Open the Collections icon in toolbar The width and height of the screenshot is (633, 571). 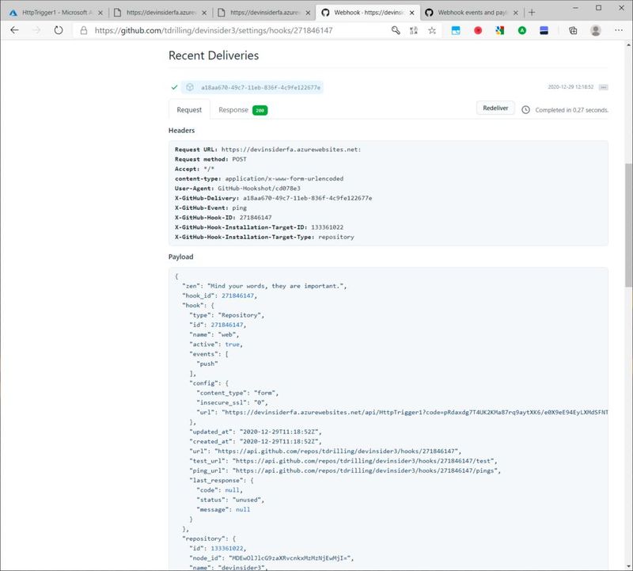tap(573, 30)
